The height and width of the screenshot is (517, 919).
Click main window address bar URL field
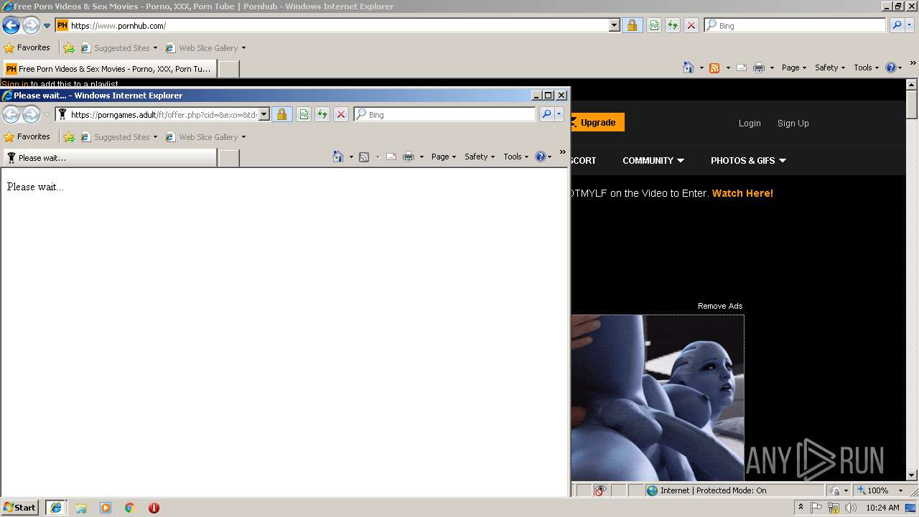pos(337,25)
